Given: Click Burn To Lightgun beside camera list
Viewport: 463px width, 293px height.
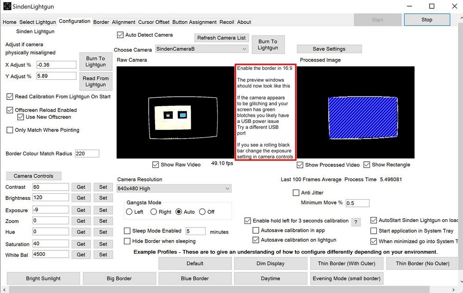Looking at the screenshot, I should click(x=268, y=45).
